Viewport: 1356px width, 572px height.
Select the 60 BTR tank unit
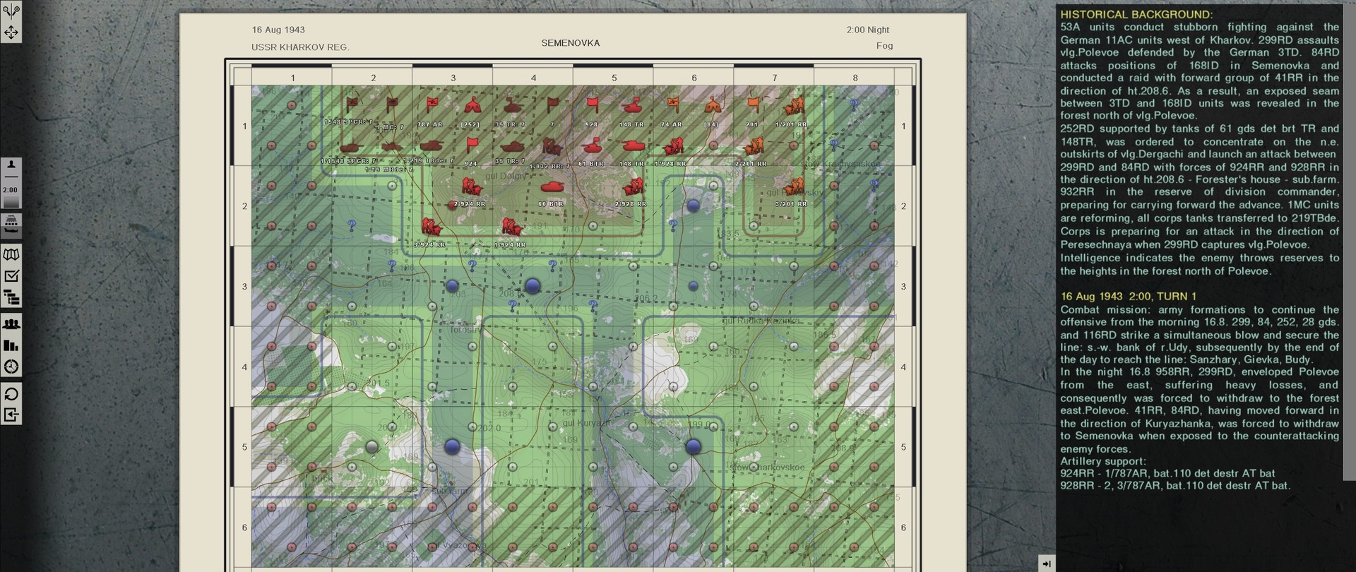(551, 188)
